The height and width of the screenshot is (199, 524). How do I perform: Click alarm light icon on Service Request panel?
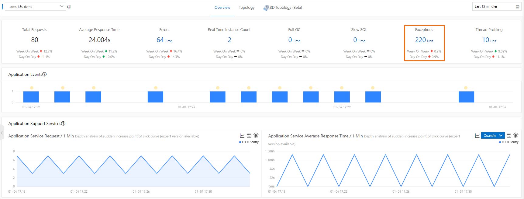pyautogui.click(x=256, y=135)
